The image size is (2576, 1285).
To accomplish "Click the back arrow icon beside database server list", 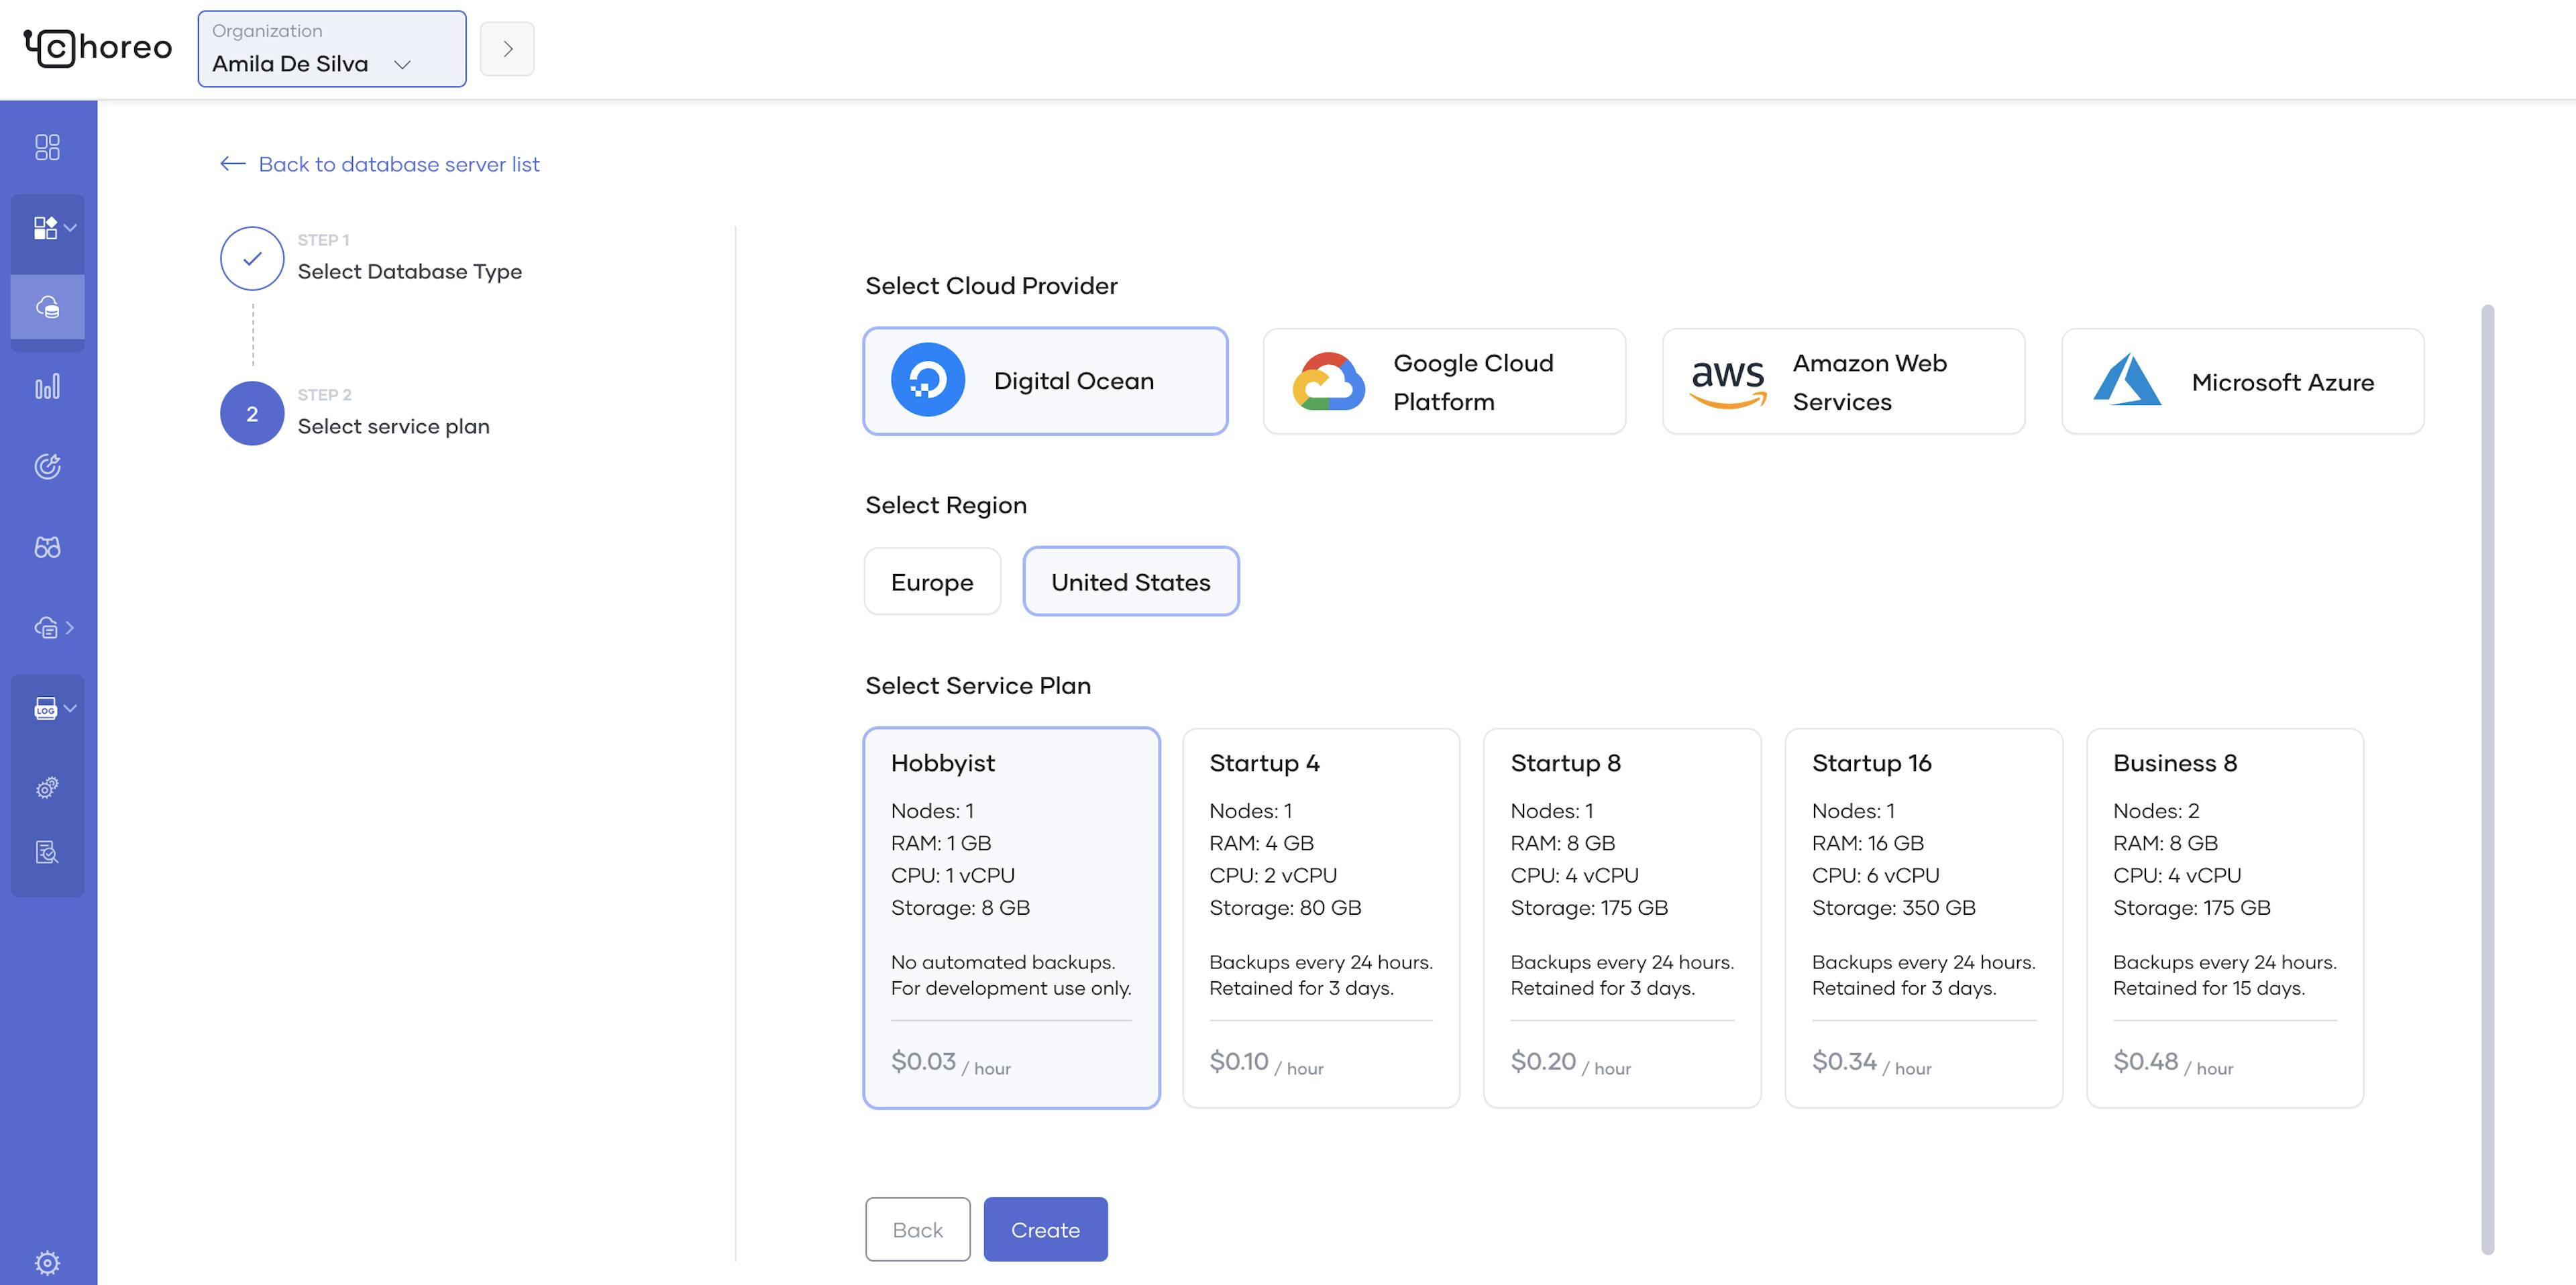I will tap(232, 164).
